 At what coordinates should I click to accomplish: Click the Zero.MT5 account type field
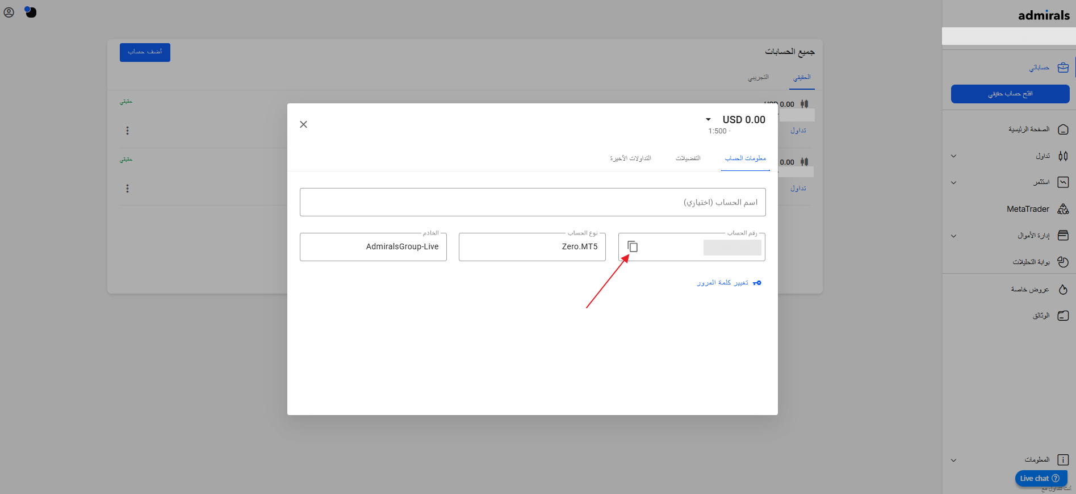coord(532,247)
